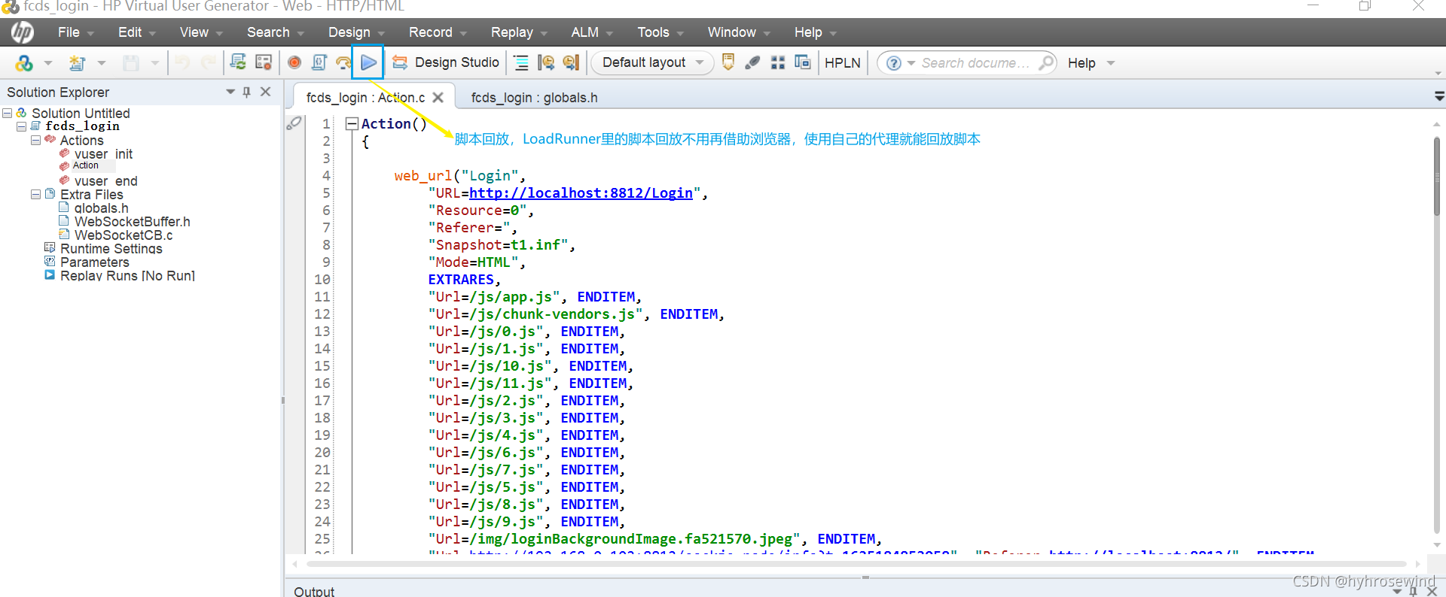
Task: Open globals.h in Extra Files
Action: click(101, 208)
